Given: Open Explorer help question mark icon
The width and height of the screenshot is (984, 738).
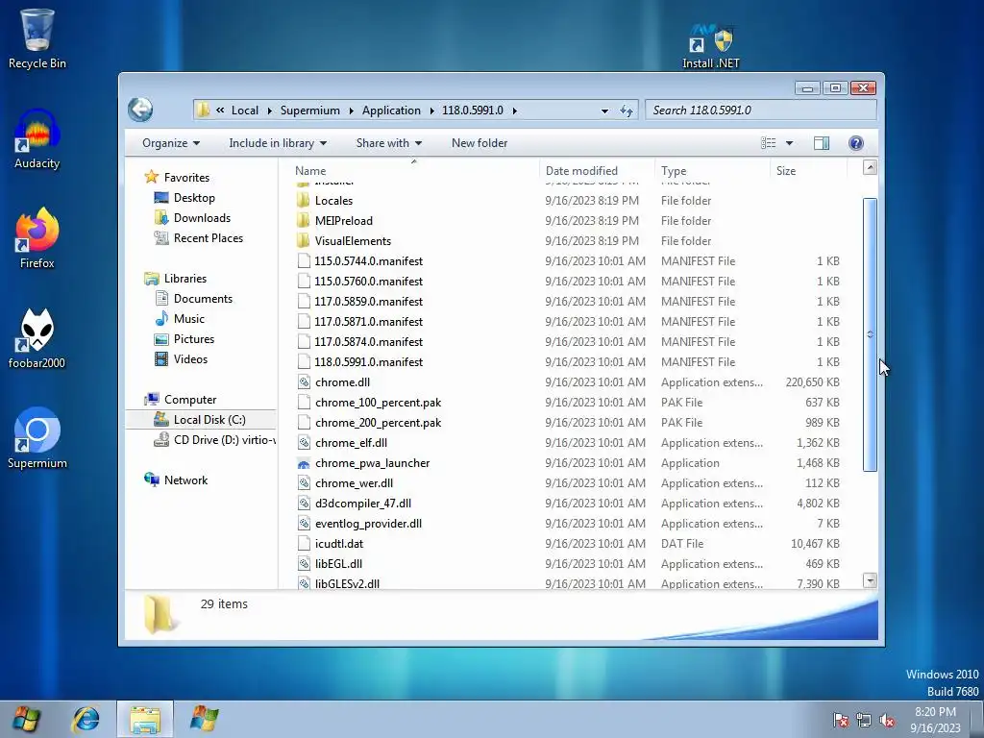Looking at the screenshot, I should tap(856, 143).
